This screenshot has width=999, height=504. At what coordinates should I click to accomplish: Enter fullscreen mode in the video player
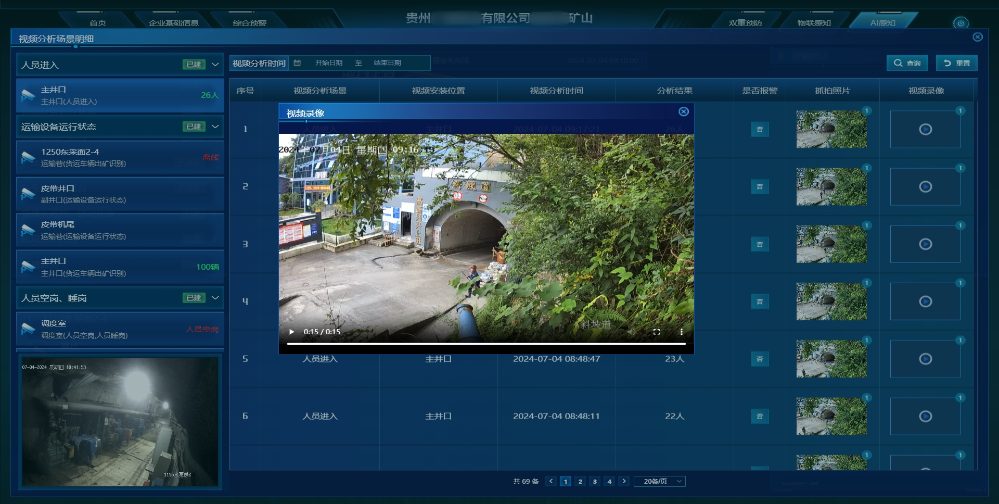[657, 332]
